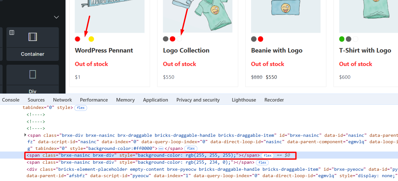Click the small columns icon on Container tile

pyautogui.click(x=12, y=32)
